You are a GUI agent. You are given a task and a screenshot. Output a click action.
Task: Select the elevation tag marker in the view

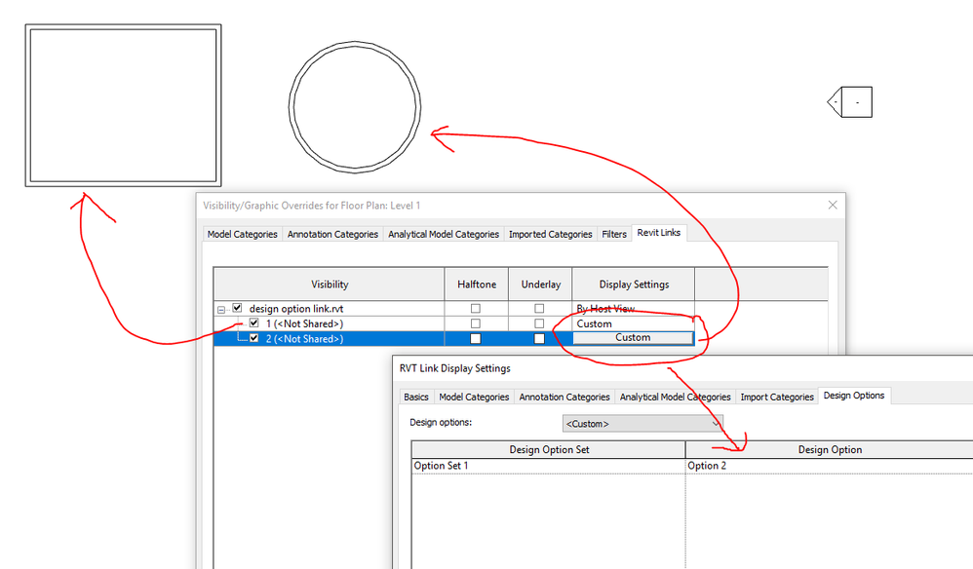(x=850, y=102)
